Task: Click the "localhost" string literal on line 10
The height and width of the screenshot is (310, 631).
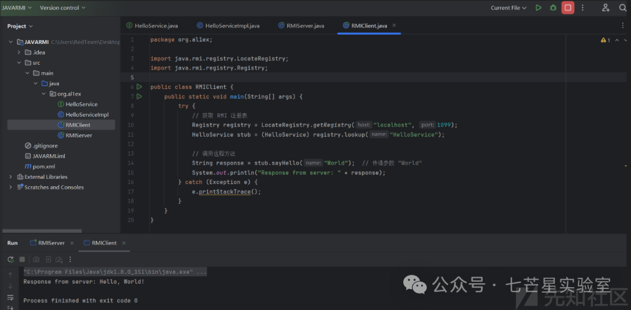Action: click(x=393, y=125)
